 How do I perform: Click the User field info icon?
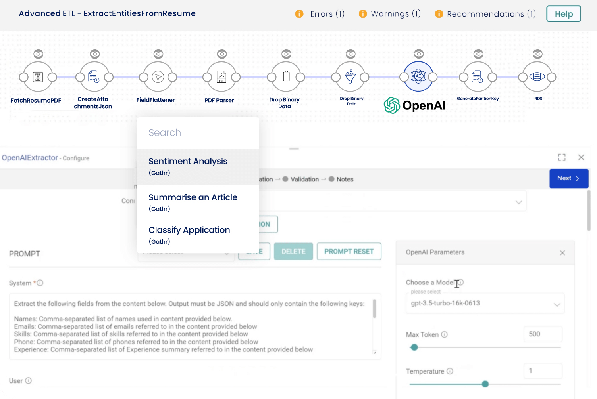click(29, 380)
